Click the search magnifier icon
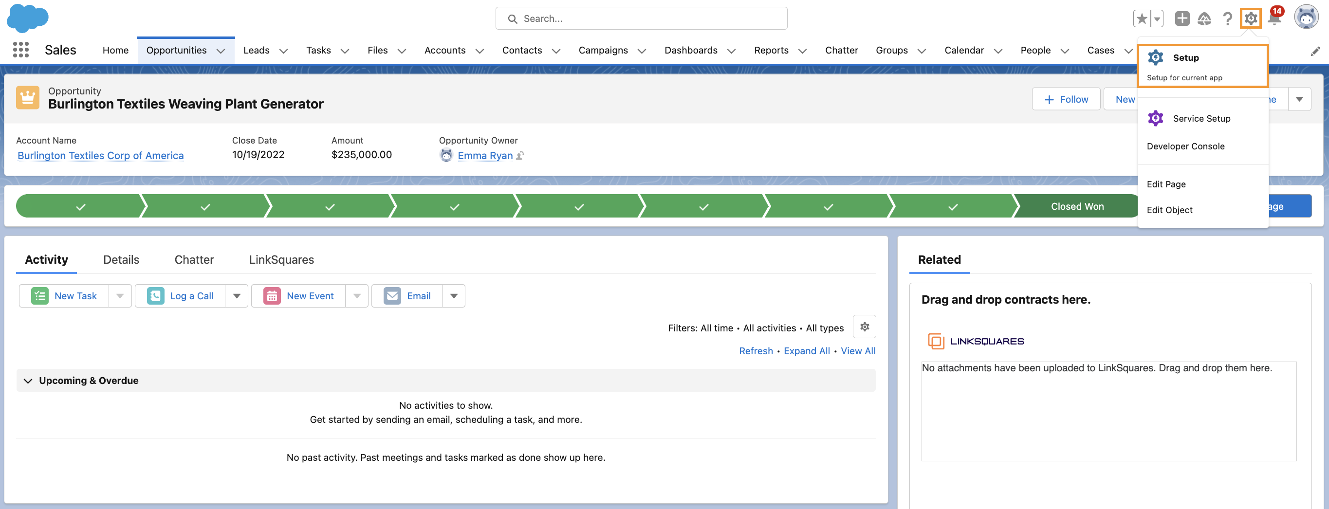 click(x=512, y=18)
